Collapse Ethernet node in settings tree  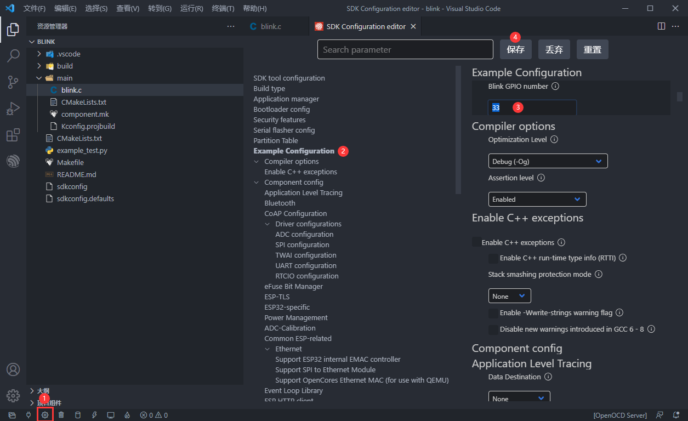click(268, 349)
